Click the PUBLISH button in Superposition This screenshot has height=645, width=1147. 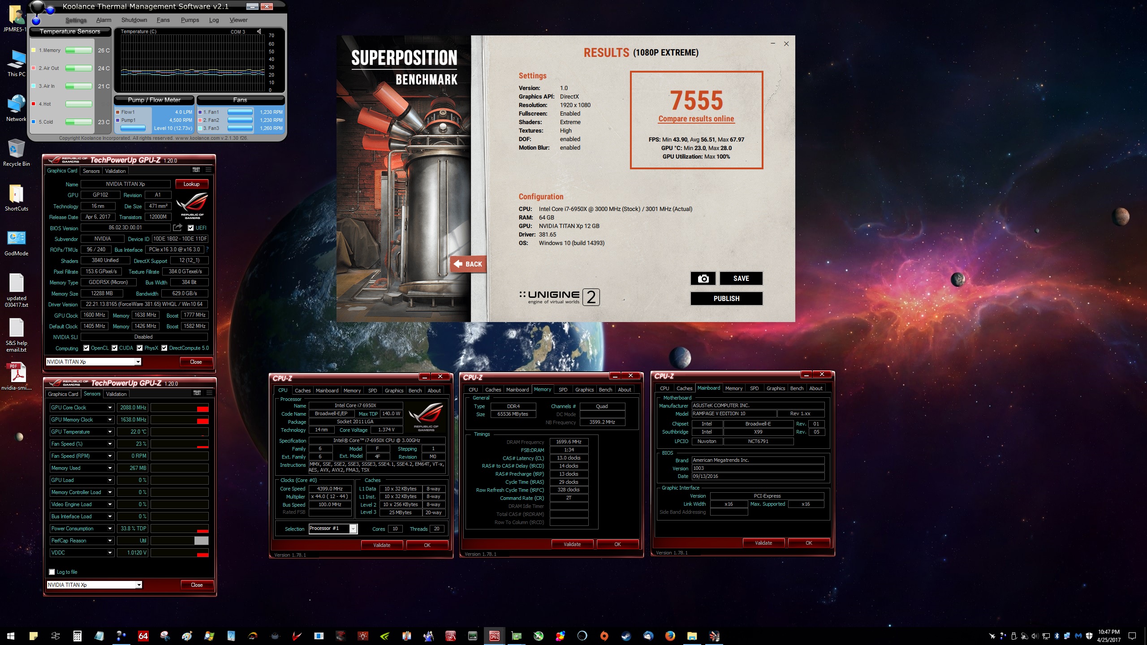point(726,298)
